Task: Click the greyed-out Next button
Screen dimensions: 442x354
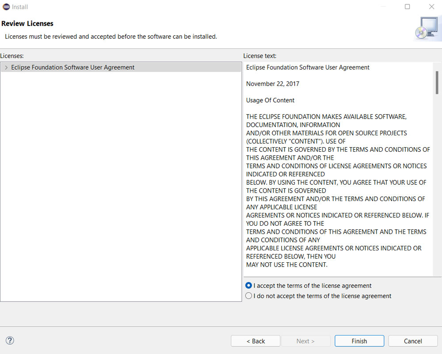Action: 305,341
